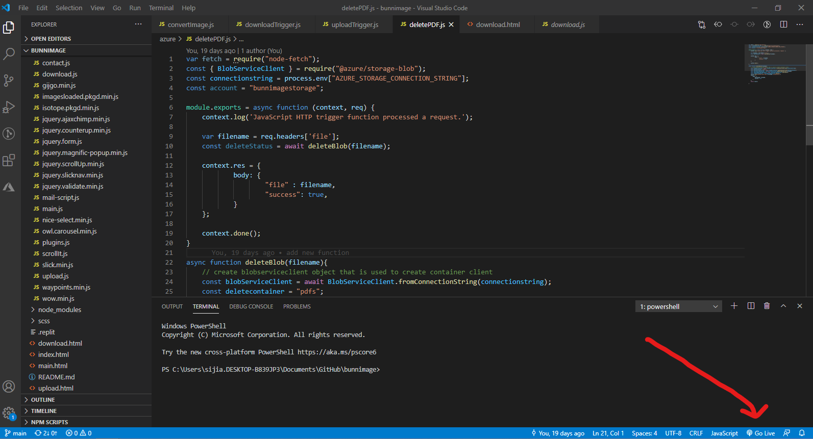Split the editor to the right

pos(783,24)
